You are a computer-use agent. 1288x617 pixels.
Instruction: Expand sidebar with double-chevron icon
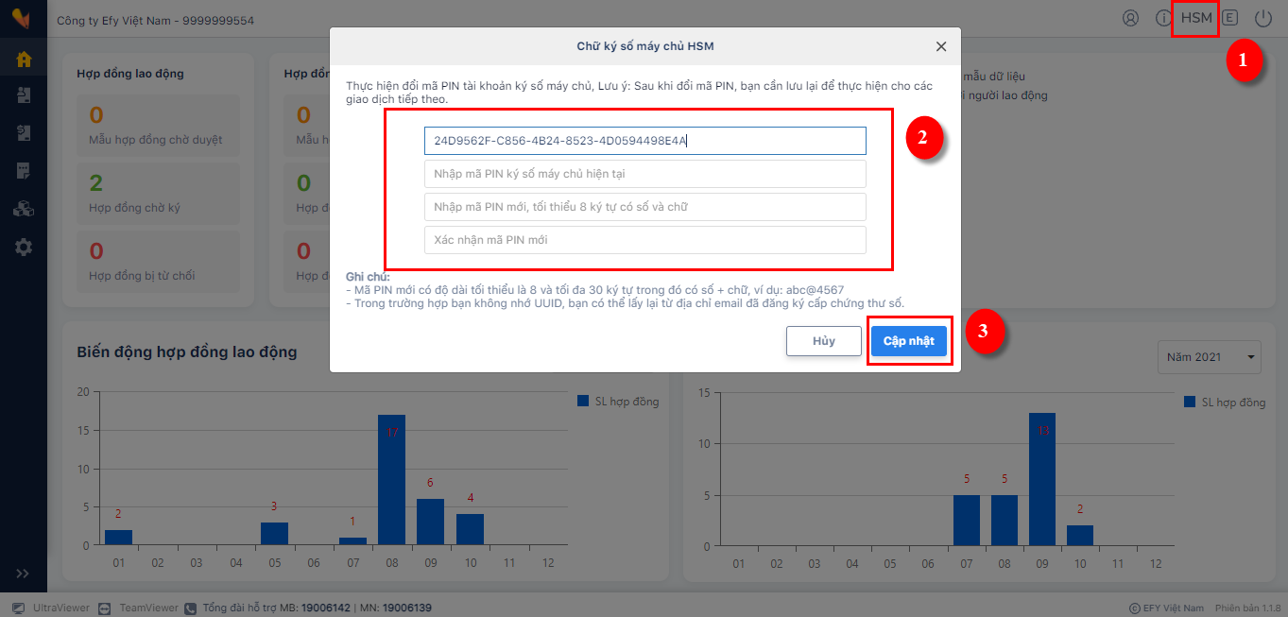coord(23,574)
